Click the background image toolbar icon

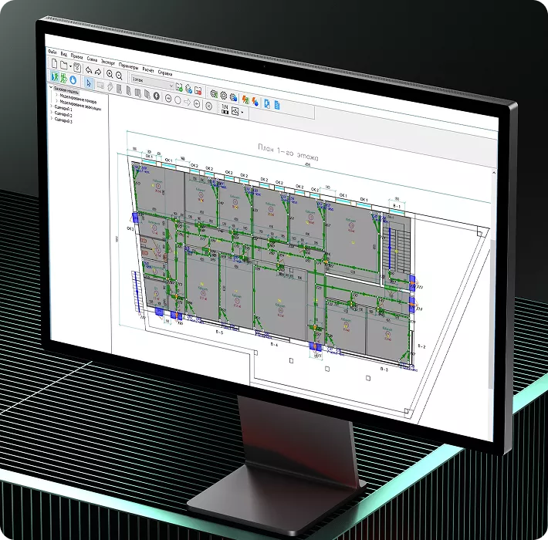pyautogui.click(x=235, y=111)
